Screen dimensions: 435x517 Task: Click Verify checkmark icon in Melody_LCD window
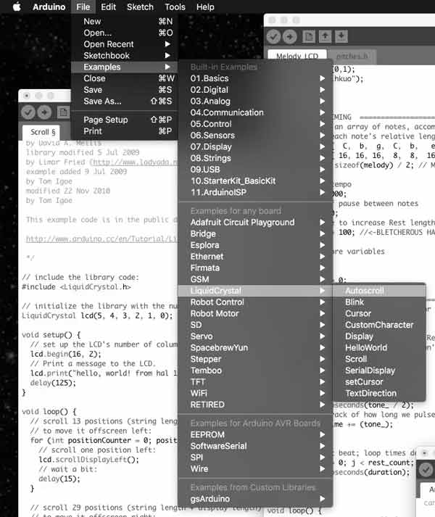[273, 36]
